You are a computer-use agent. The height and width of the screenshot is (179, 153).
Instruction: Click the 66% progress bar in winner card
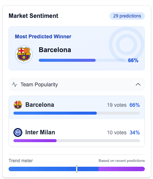[x=82, y=60]
